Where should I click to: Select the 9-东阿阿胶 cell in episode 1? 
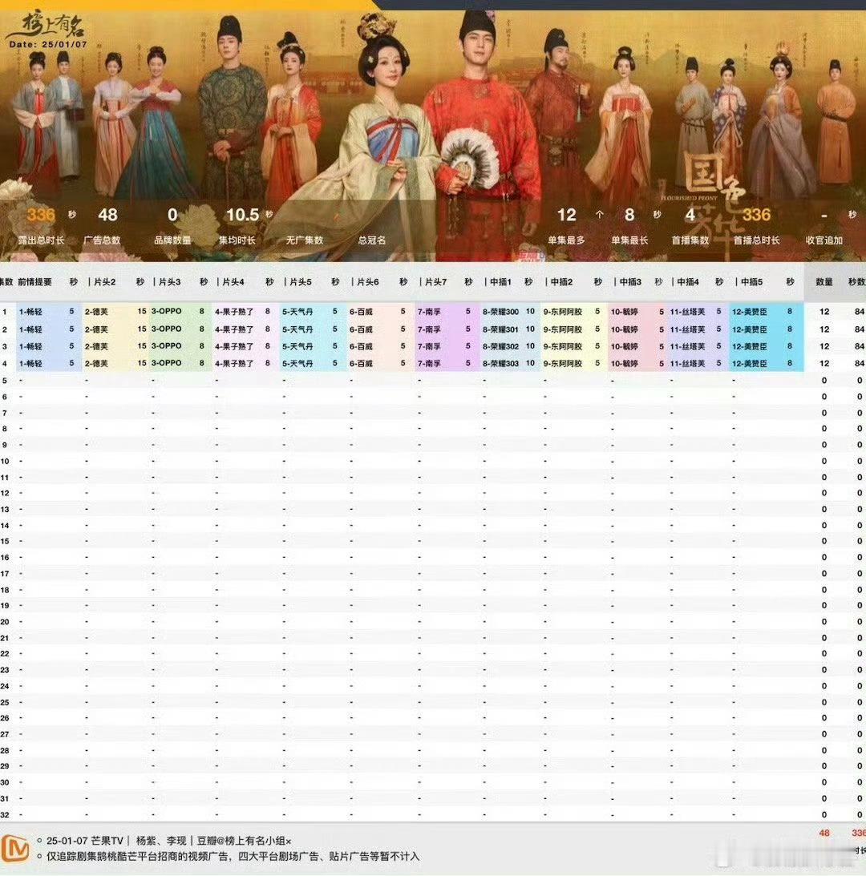(562, 312)
